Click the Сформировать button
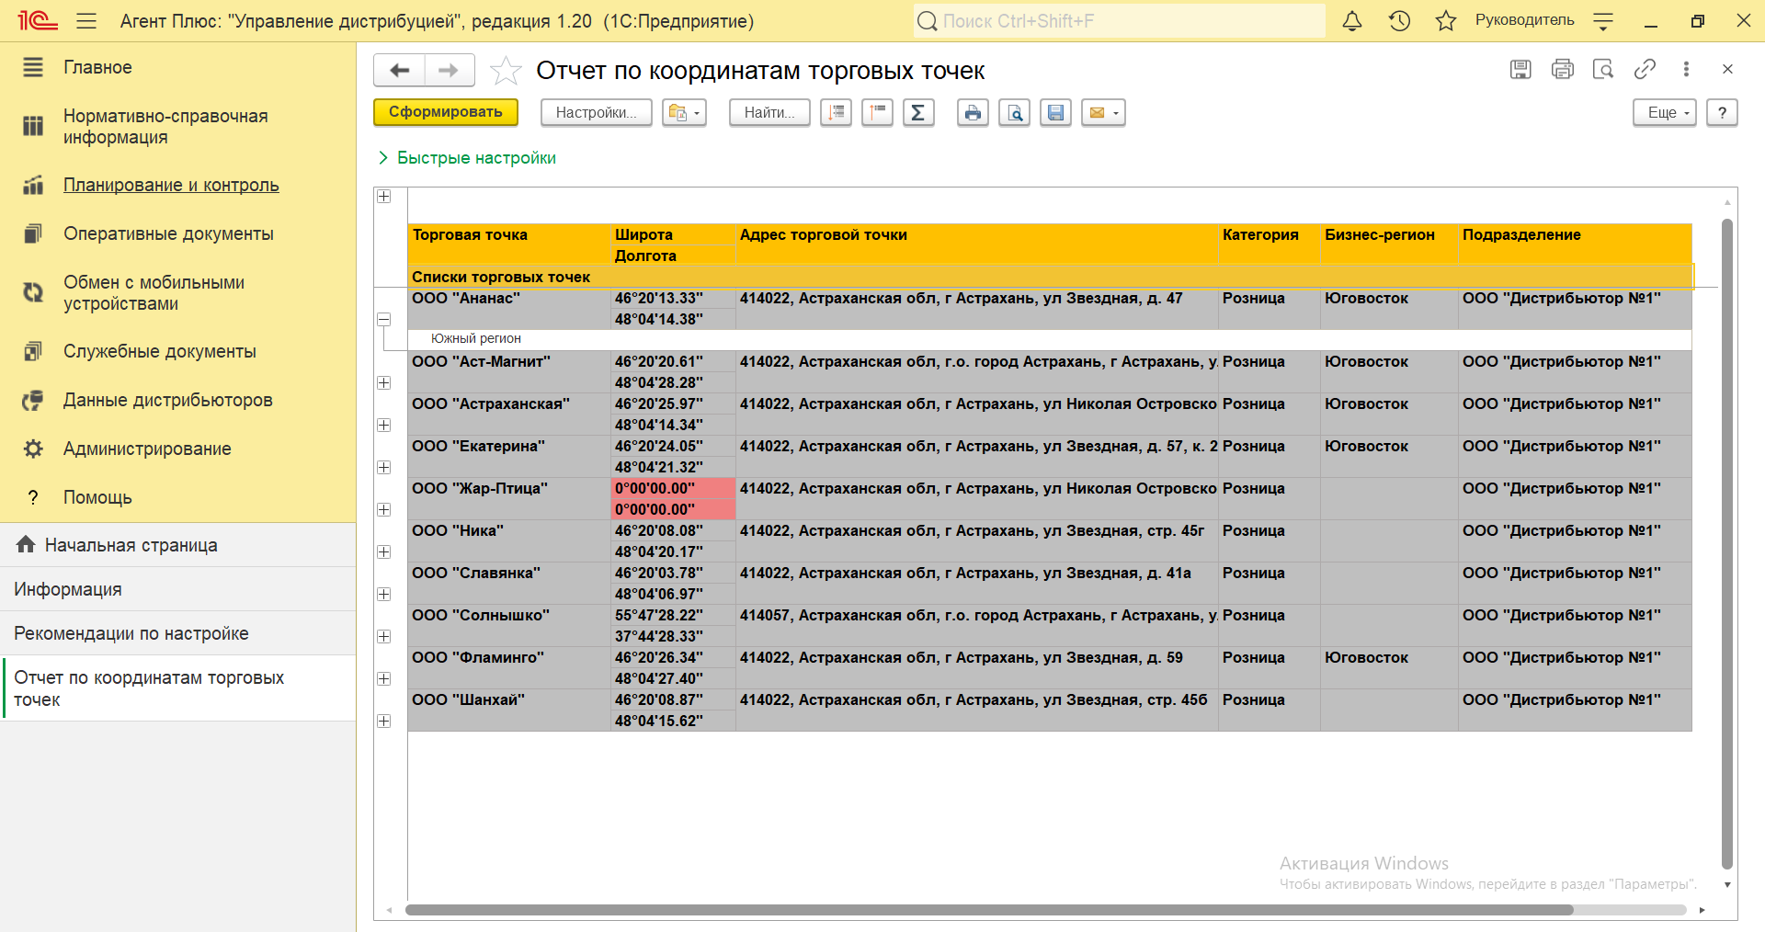1765x932 pixels. point(446,112)
